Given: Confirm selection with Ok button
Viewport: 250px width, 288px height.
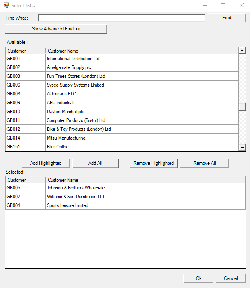Looking at the screenshot, I should point(199,278).
